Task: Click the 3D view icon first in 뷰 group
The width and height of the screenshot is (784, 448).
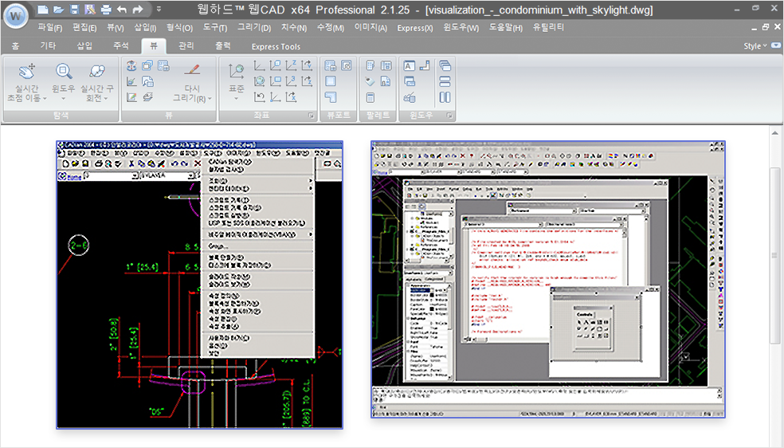Action: tap(131, 65)
